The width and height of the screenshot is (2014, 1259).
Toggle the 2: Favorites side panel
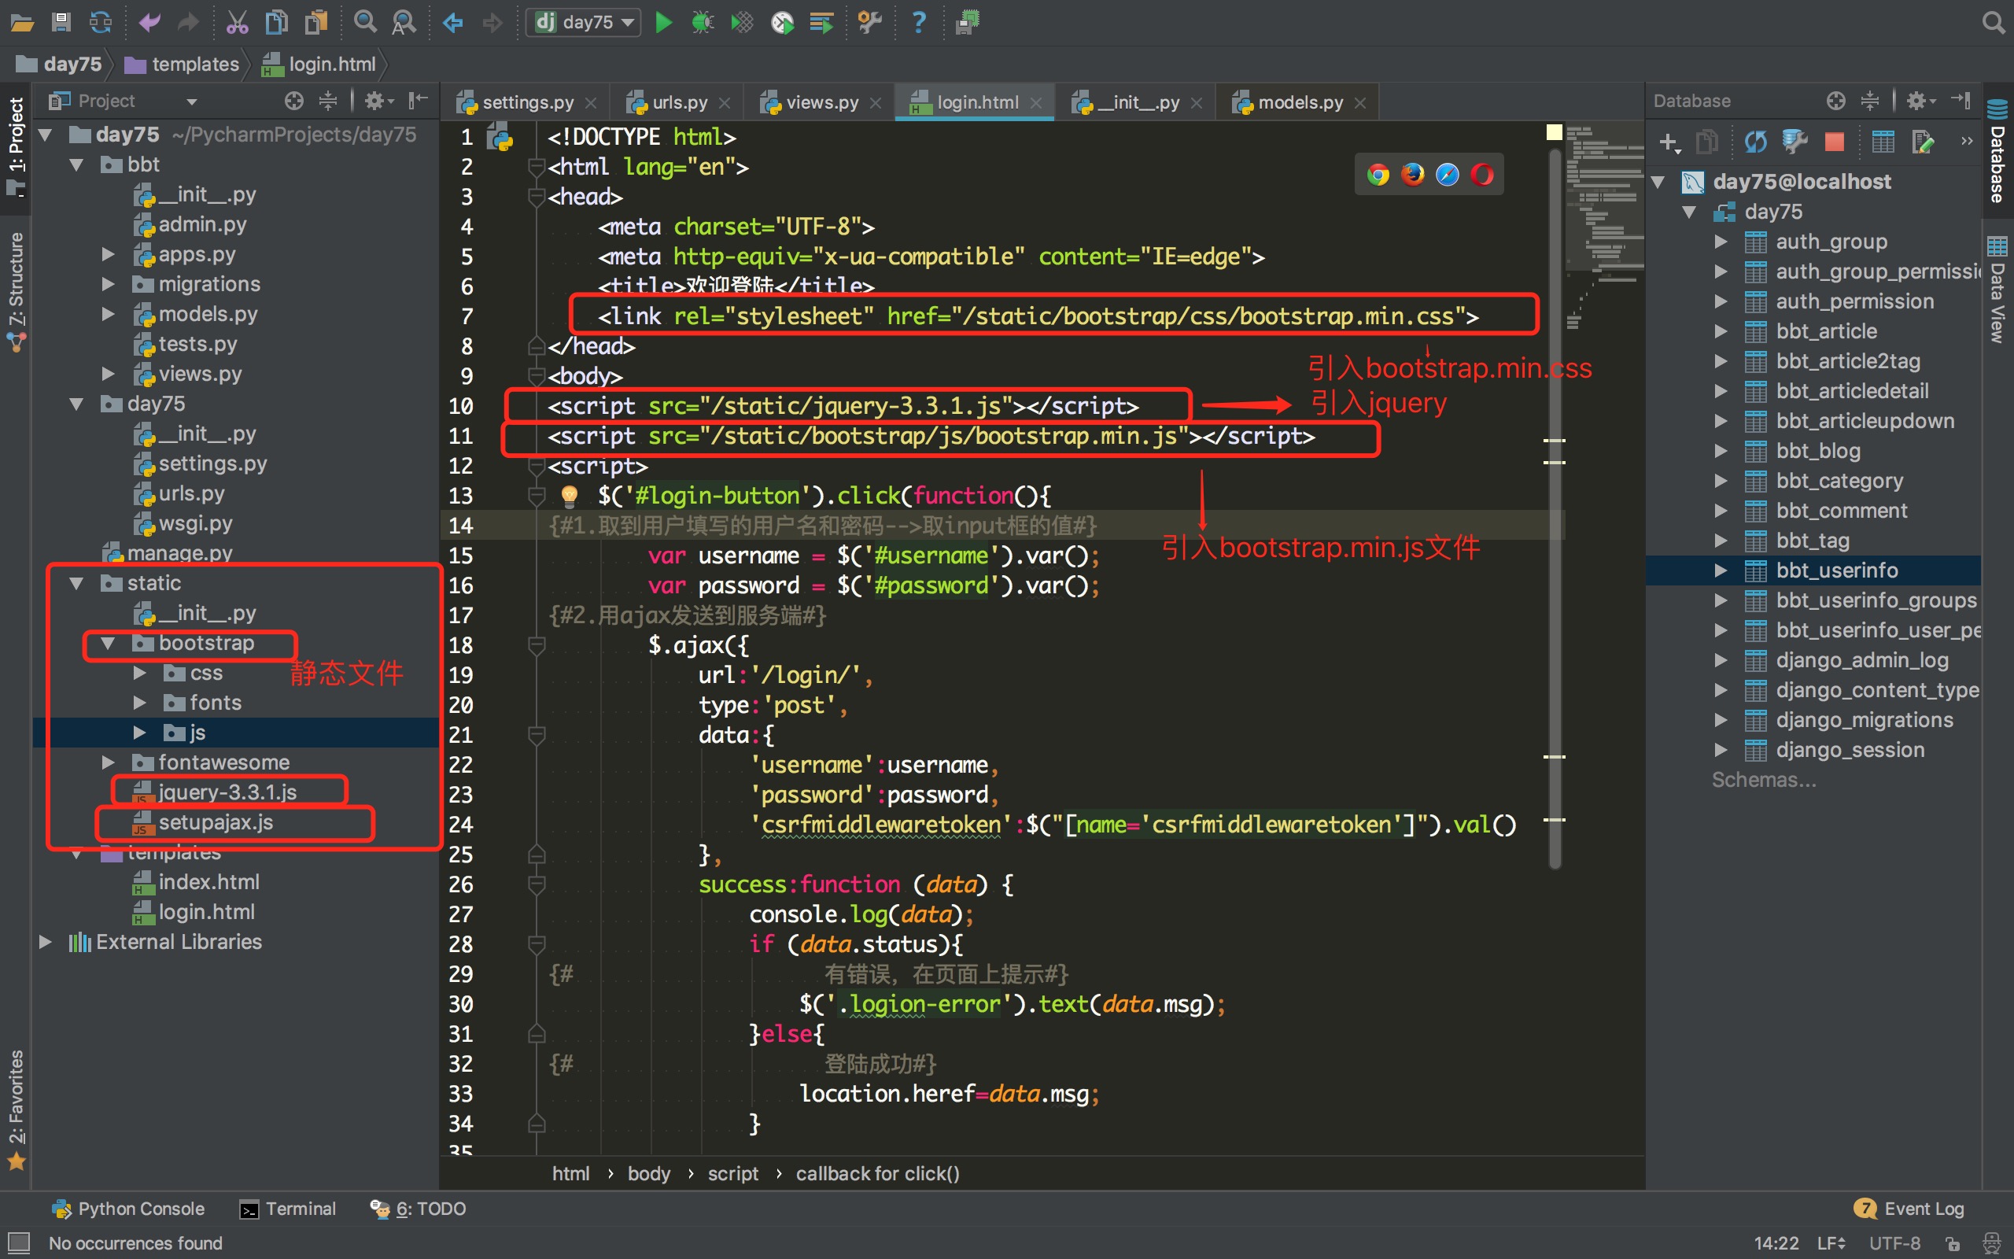point(16,1110)
